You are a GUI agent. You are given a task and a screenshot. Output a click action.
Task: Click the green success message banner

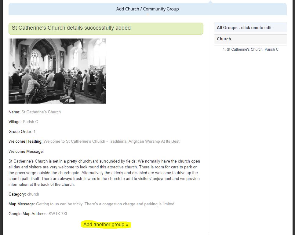point(106,28)
